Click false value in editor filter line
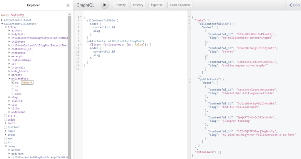This screenshot has width=301, height=159. click(139, 45)
